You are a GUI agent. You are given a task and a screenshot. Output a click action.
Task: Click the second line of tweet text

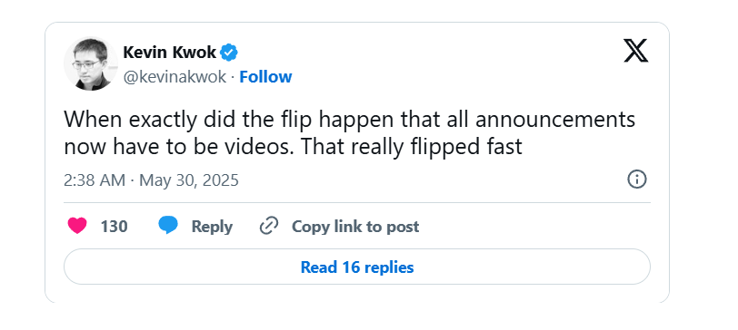pos(294,147)
